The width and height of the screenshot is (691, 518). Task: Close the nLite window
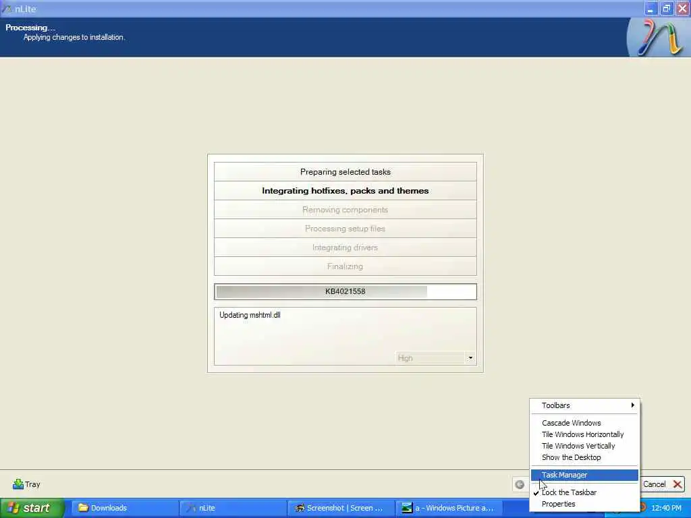point(682,9)
